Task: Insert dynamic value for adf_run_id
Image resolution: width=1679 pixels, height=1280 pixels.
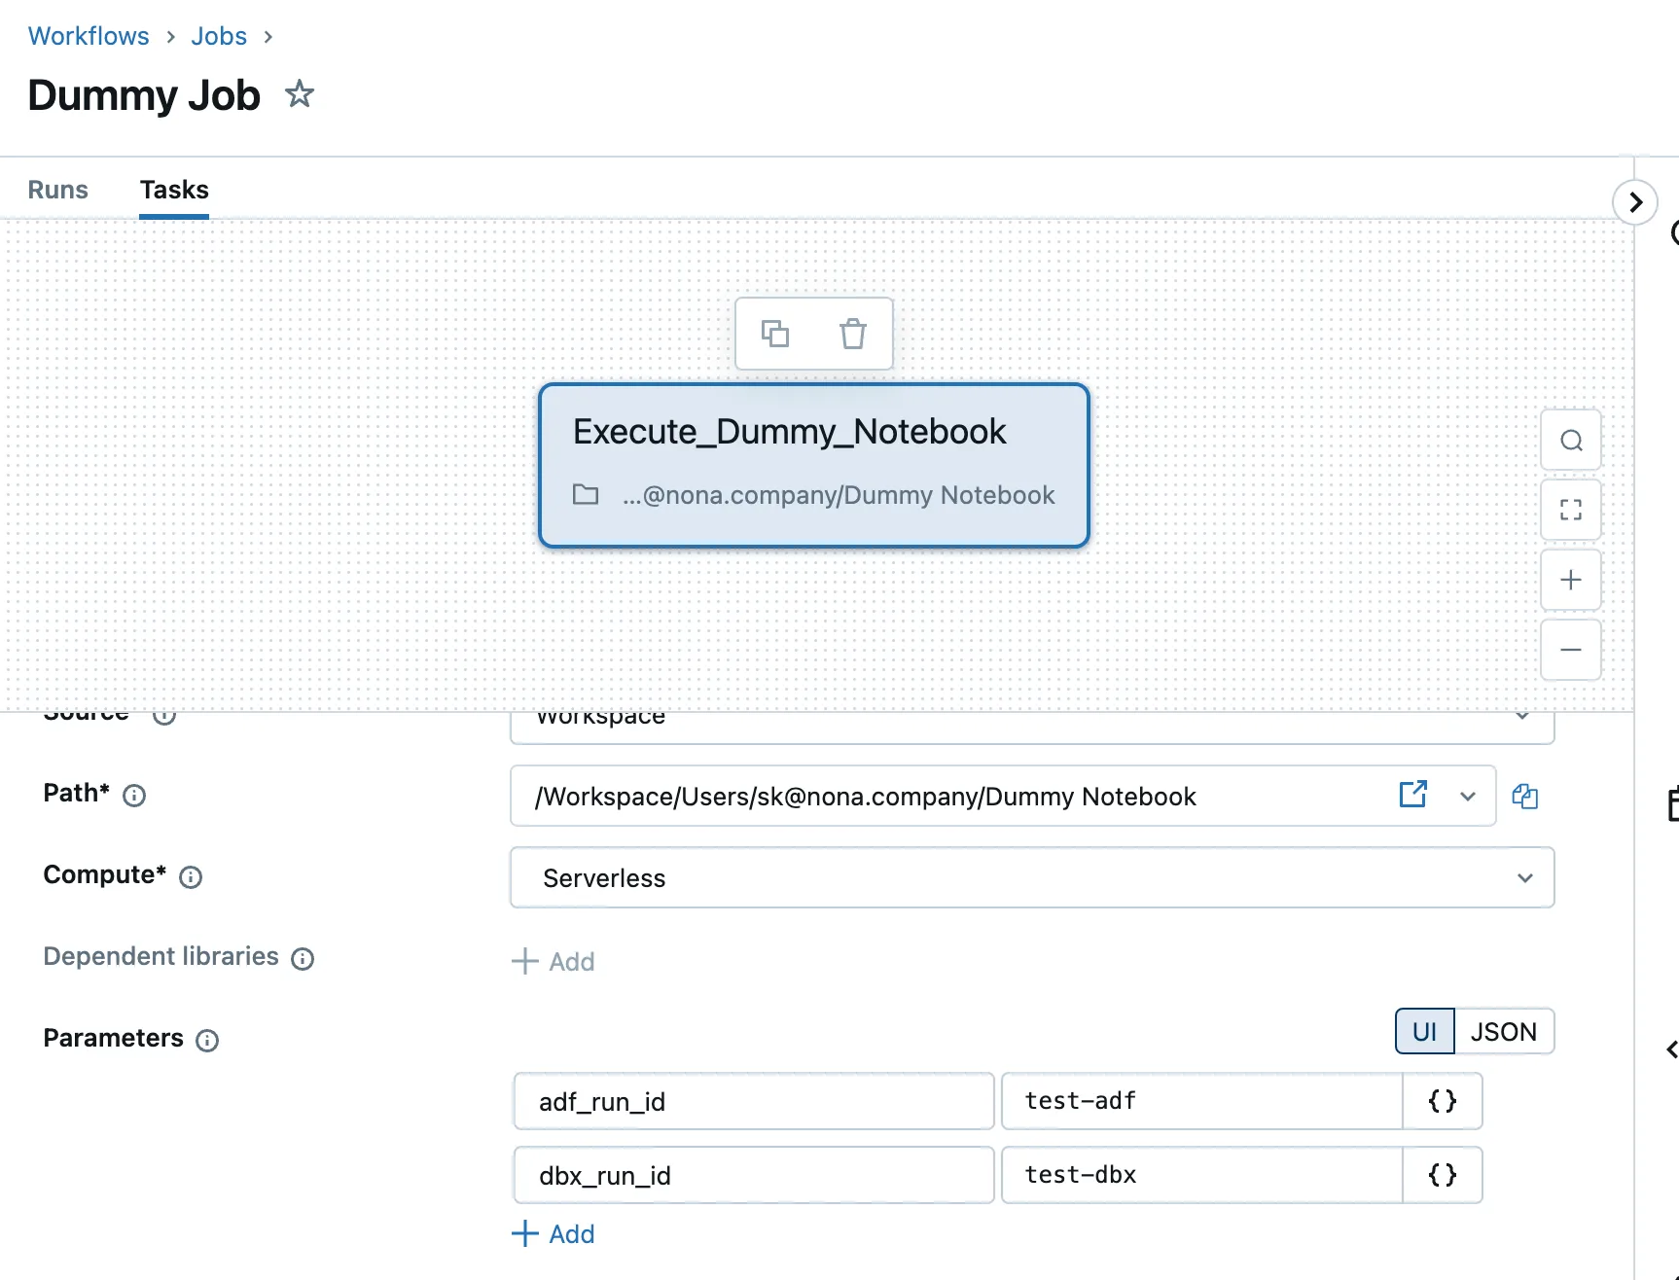Action: tap(1442, 1101)
